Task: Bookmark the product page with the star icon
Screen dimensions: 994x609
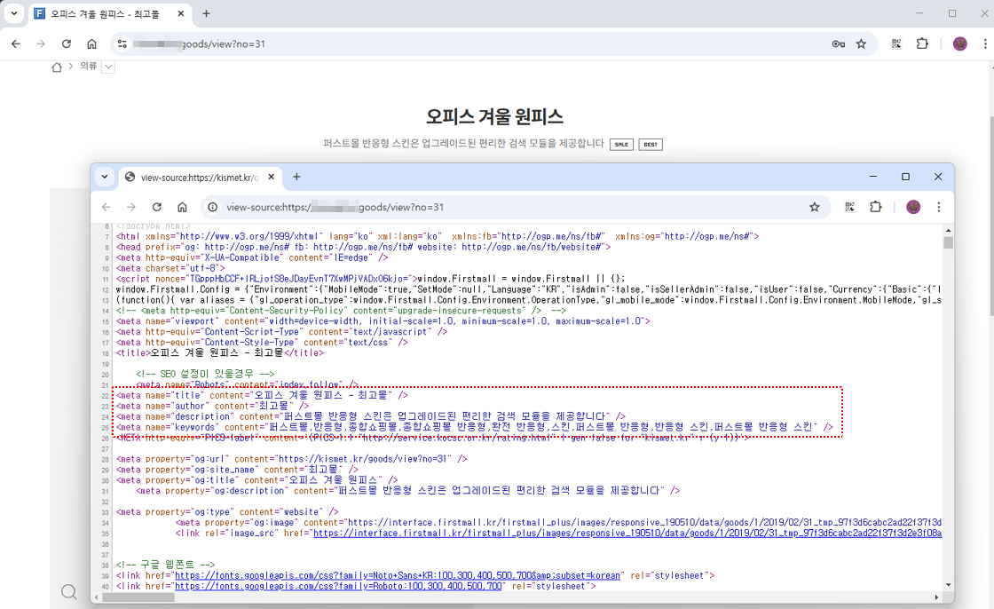Action: 861,43
